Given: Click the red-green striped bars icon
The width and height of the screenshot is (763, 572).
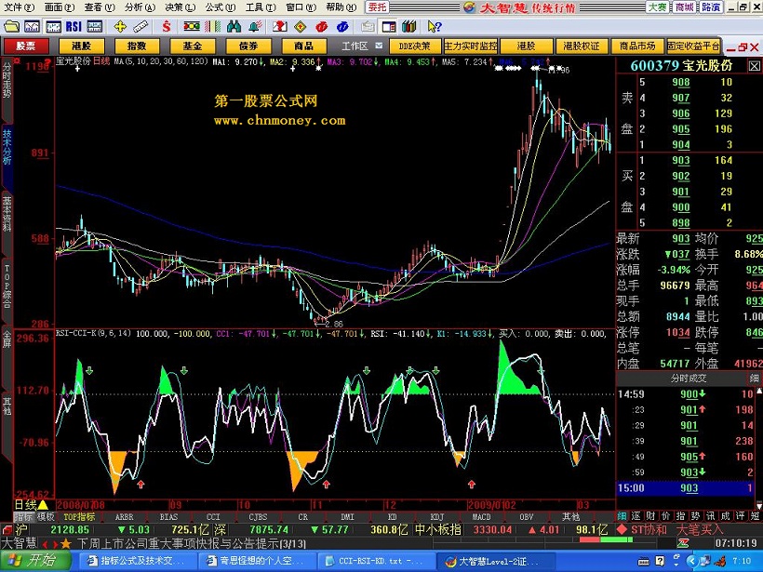Looking at the screenshot, I should 213,26.
